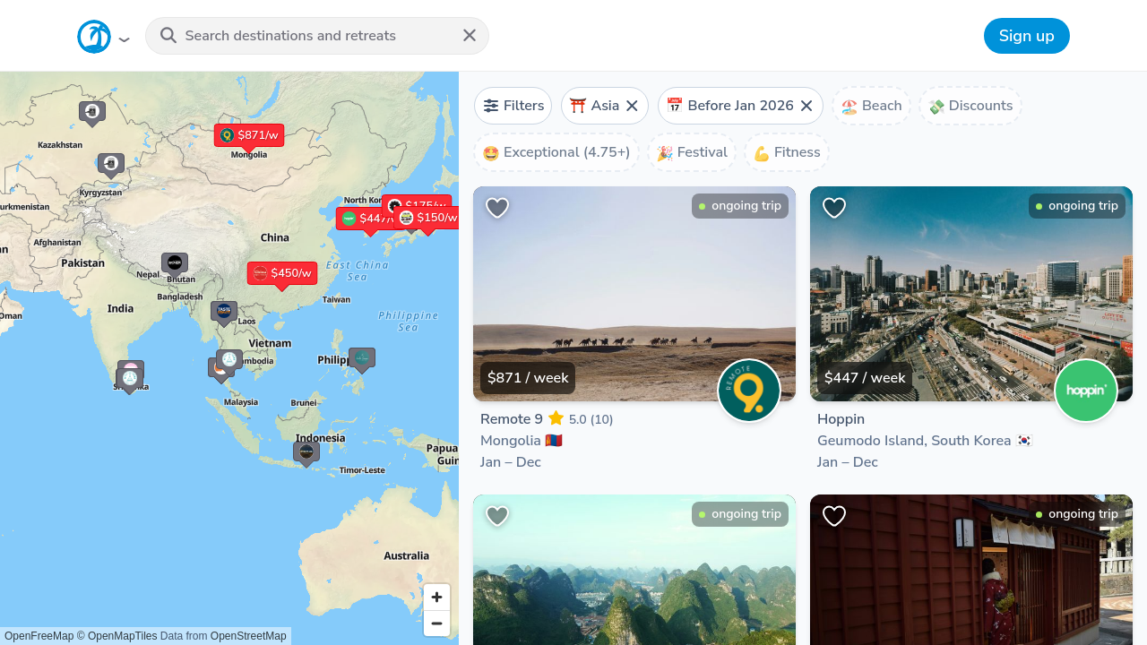Click the gray map marker in the Philippines
This screenshot has width=1147, height=645.
pos(362,360)
